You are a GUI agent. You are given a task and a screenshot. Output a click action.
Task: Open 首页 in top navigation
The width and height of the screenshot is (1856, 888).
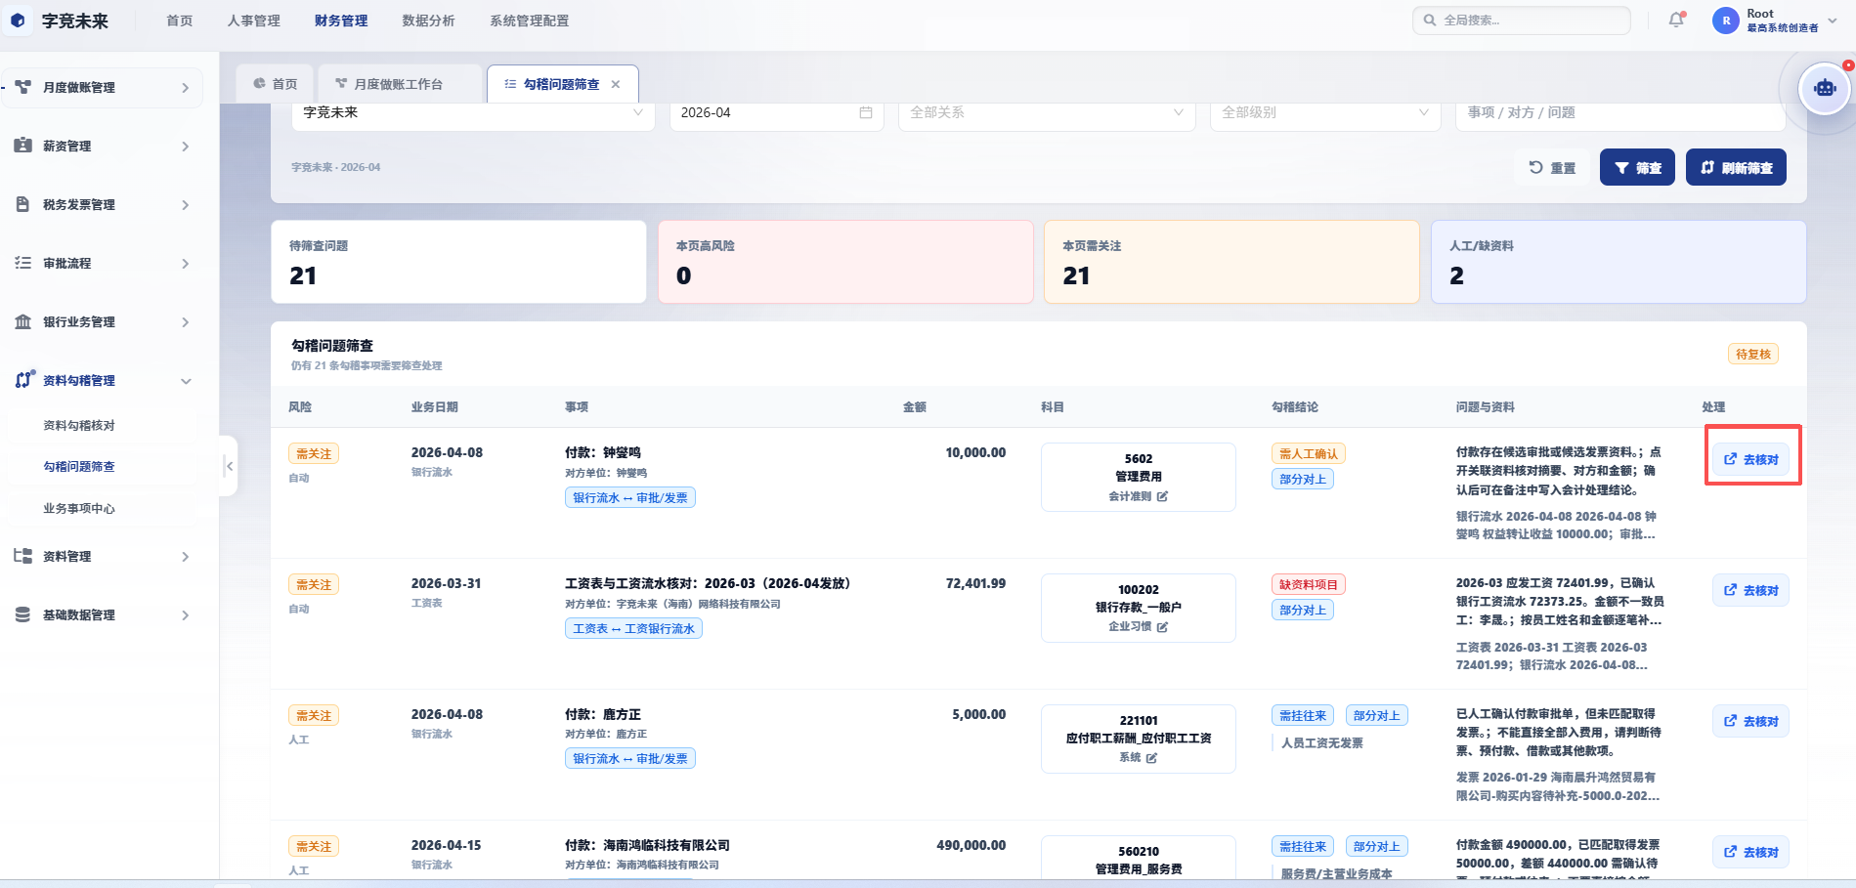click(180, 21)
